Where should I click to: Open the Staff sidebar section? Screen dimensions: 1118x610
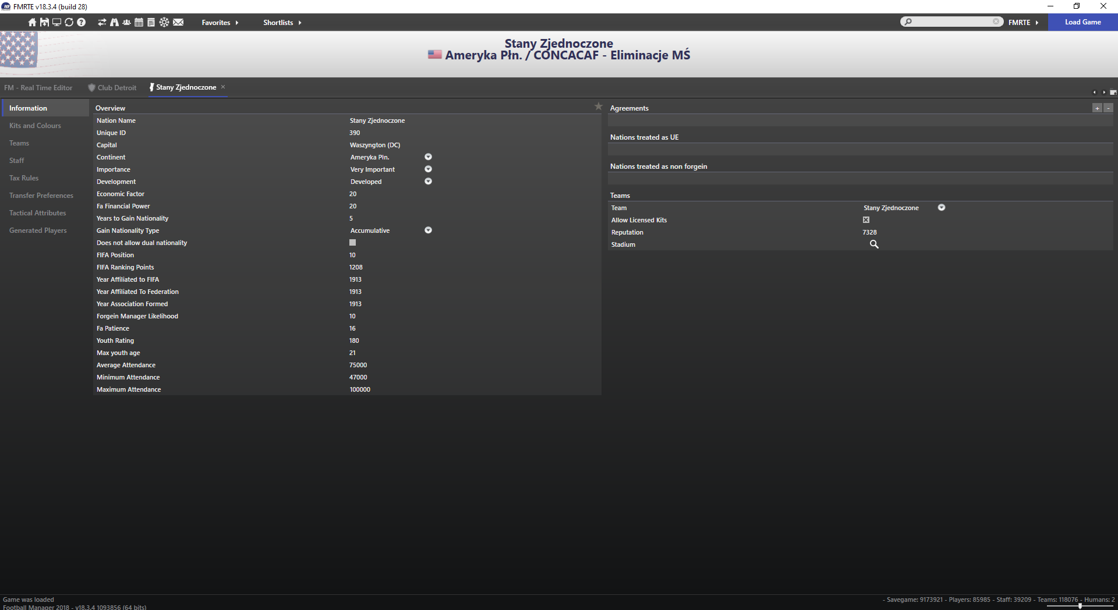point(17,161)
